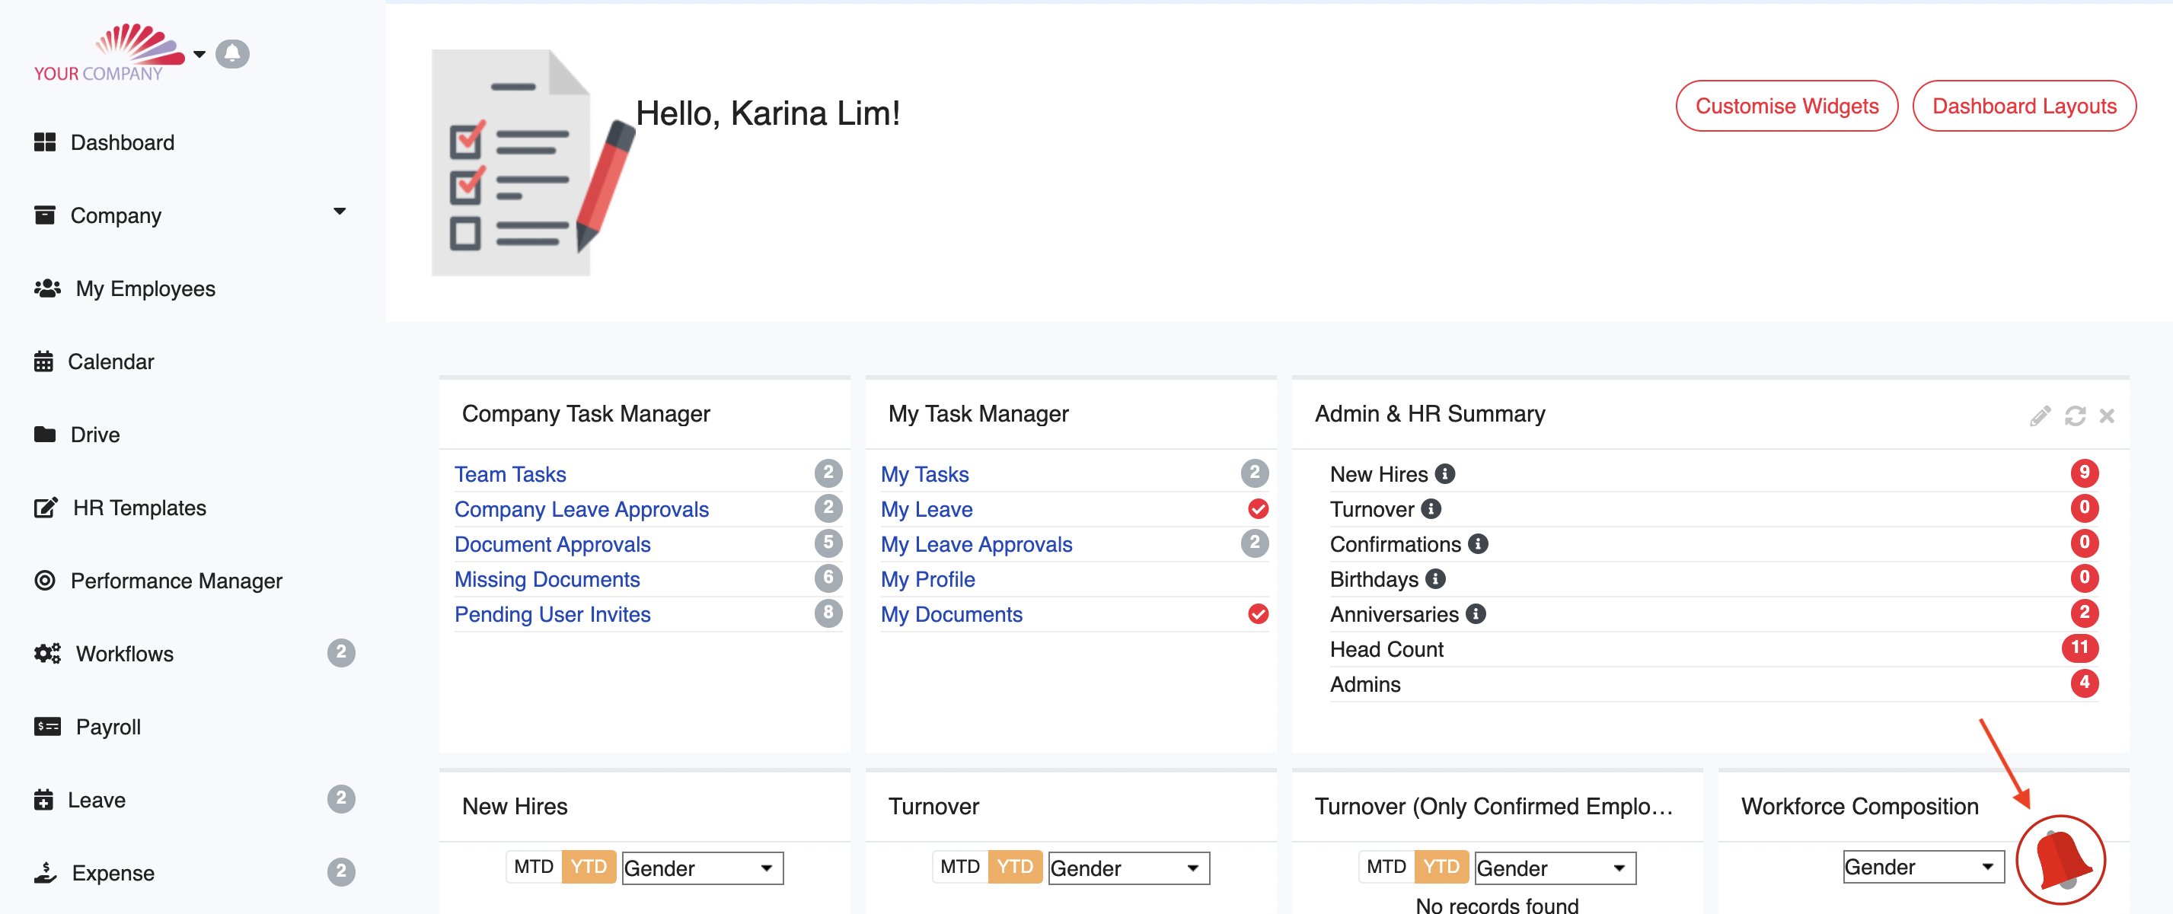
Task: Select YTD in the Turnover widget
Action: (1014, 867)
